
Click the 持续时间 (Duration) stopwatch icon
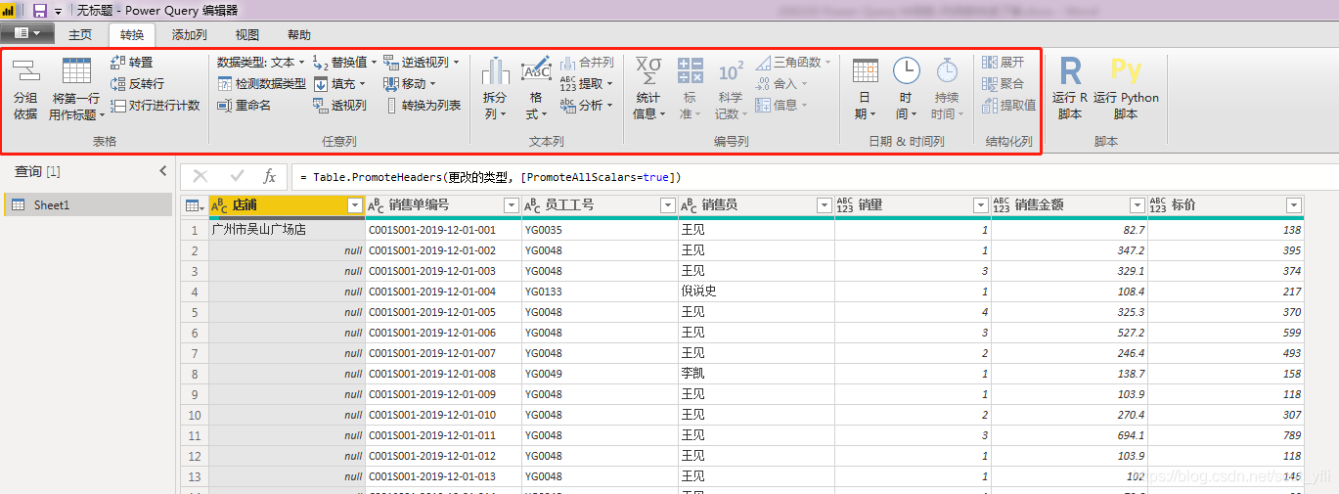(x=947, y=70)
